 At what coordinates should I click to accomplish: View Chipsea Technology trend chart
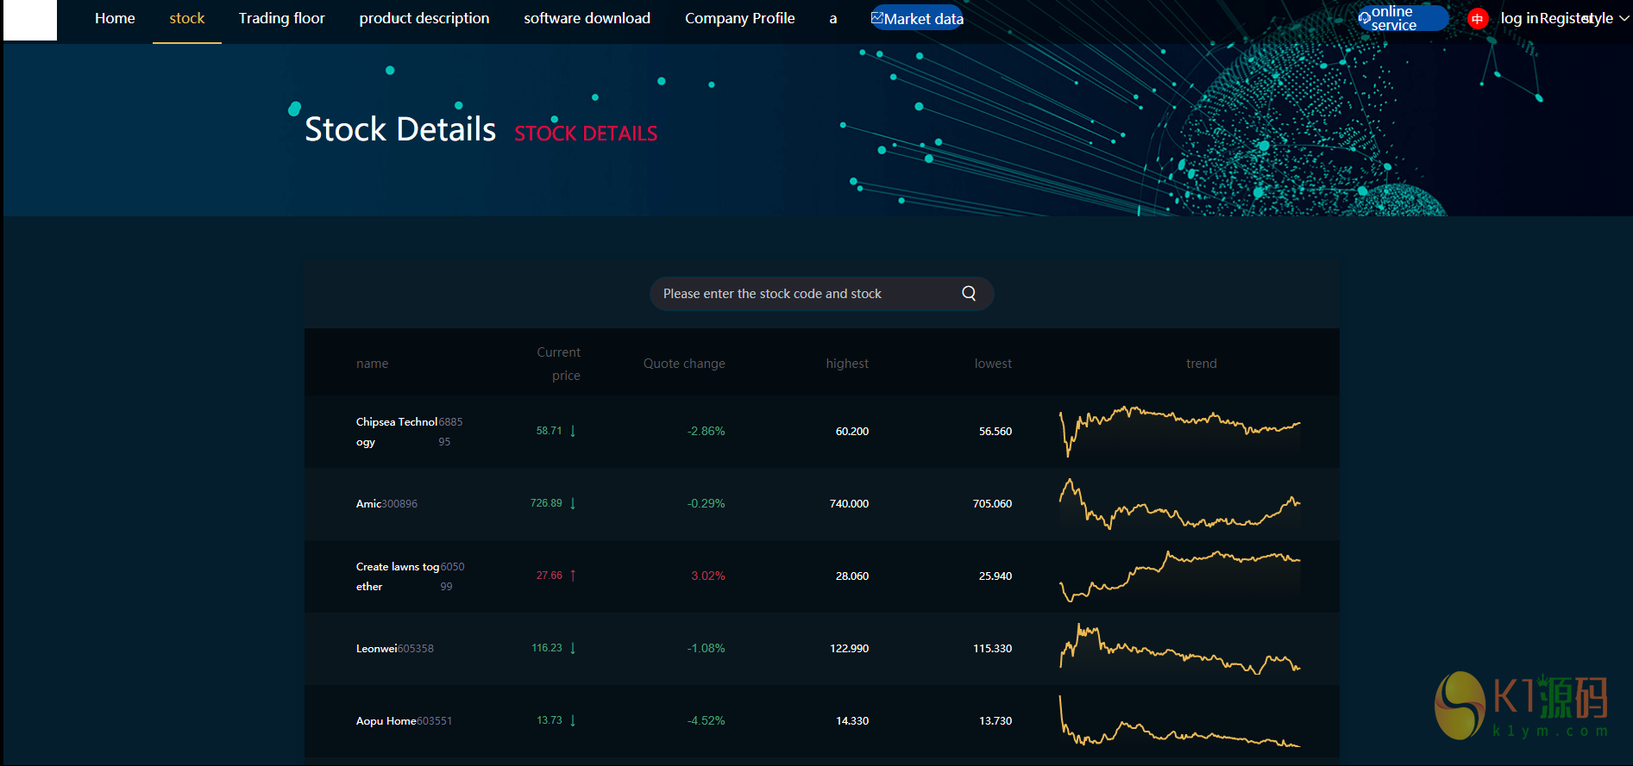coord(1180,431)
